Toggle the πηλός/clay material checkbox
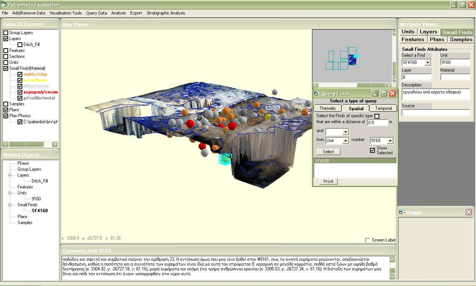 click(20, 74)
